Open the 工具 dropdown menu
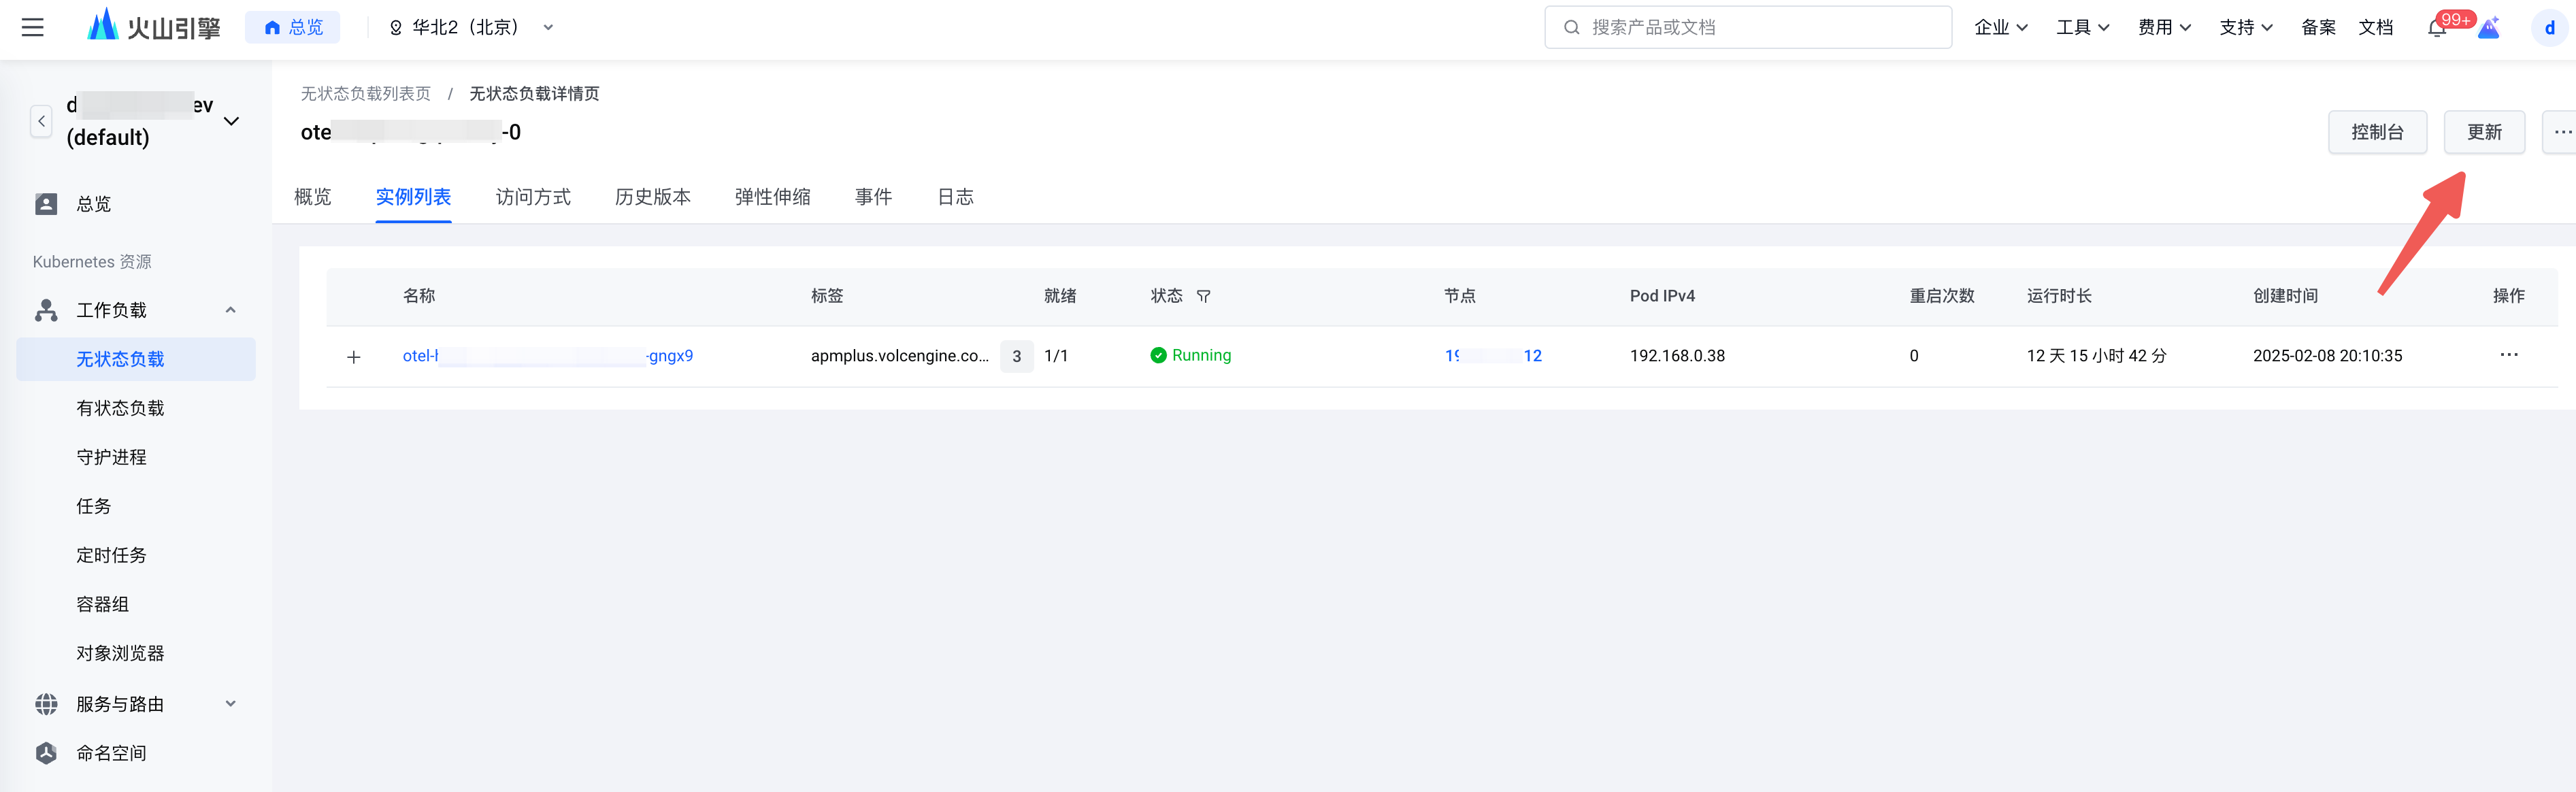The height and width of the screenshot is (792, 2576). tap(2082, 27)
